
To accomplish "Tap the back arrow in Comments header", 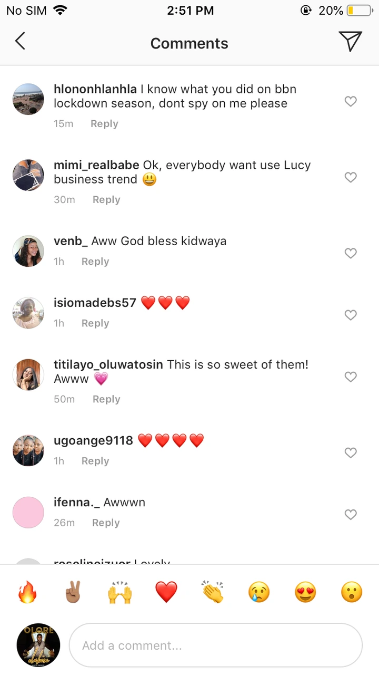I will [20, 42].
